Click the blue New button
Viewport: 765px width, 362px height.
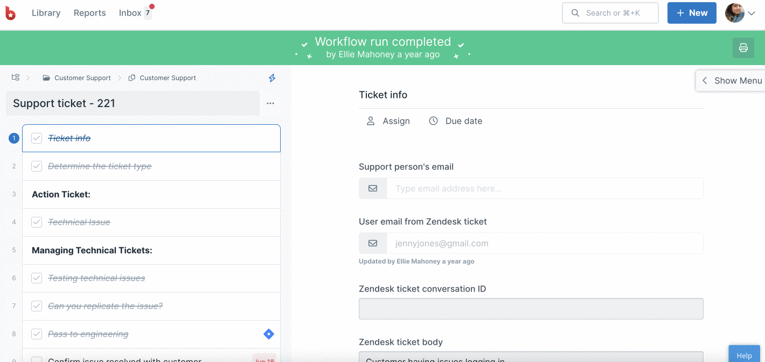[x=692, y=13]
